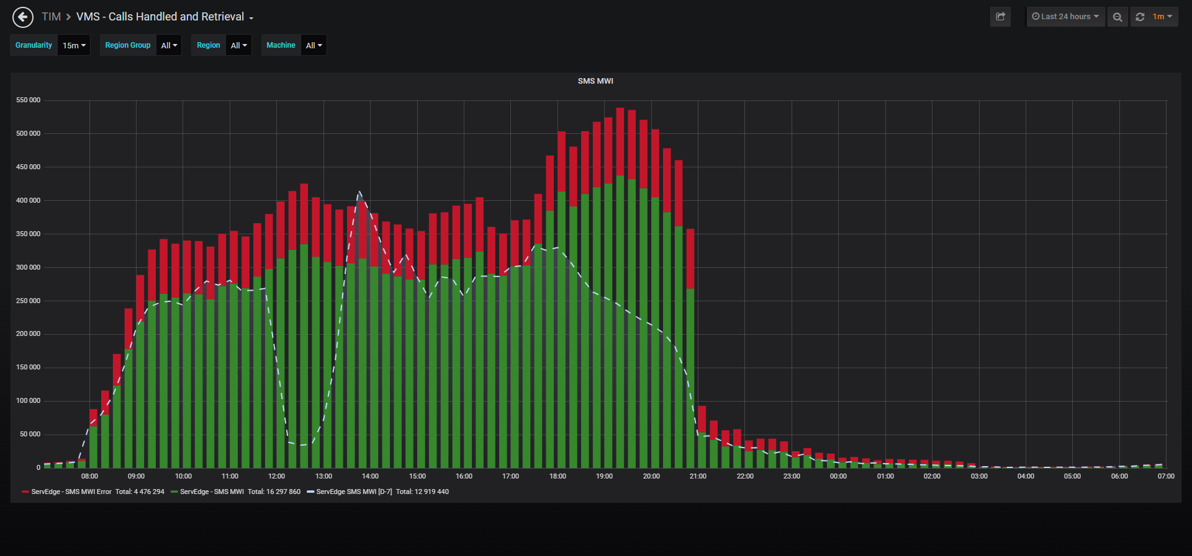Click the 300 000 y-axis label
Image resolution: width=1192 pixels, height=556 pixels.
[x=28, y=267]
